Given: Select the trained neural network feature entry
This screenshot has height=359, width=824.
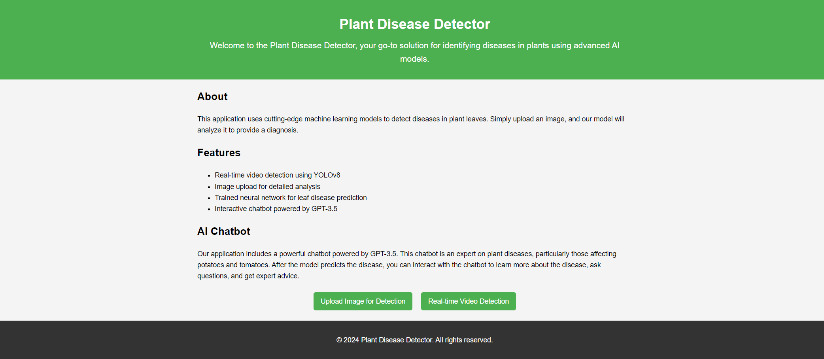Looking at the screenshot, I should tap(291, 197).
